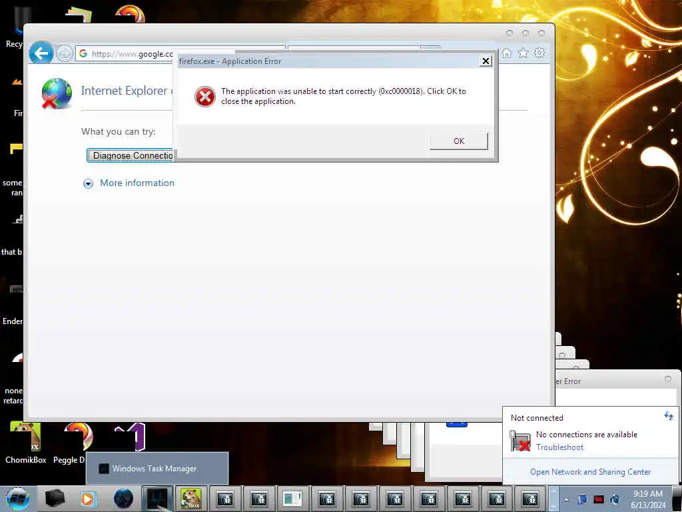
Task: Close the firefox.exe Application Error dialog
Action: click(486, 61)
